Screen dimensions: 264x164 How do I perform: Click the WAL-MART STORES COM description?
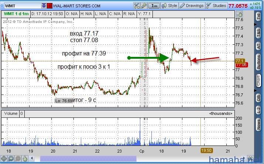pos(76,6)
